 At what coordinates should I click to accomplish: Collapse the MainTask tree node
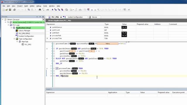pos(17,42)
